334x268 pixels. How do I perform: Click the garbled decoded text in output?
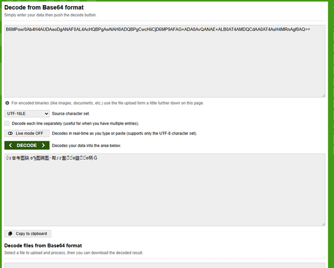pyautogui.click(x=52, y=159)
